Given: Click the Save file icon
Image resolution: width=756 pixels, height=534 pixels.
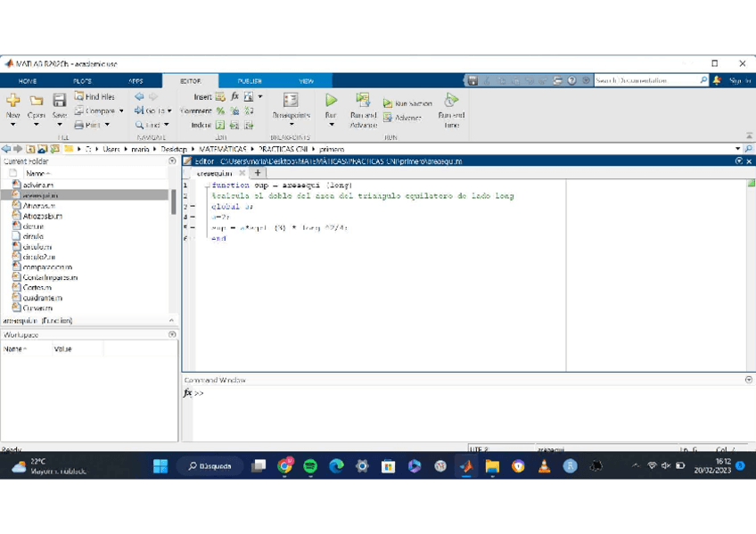Looking at the screenshot, I should 59,102.
